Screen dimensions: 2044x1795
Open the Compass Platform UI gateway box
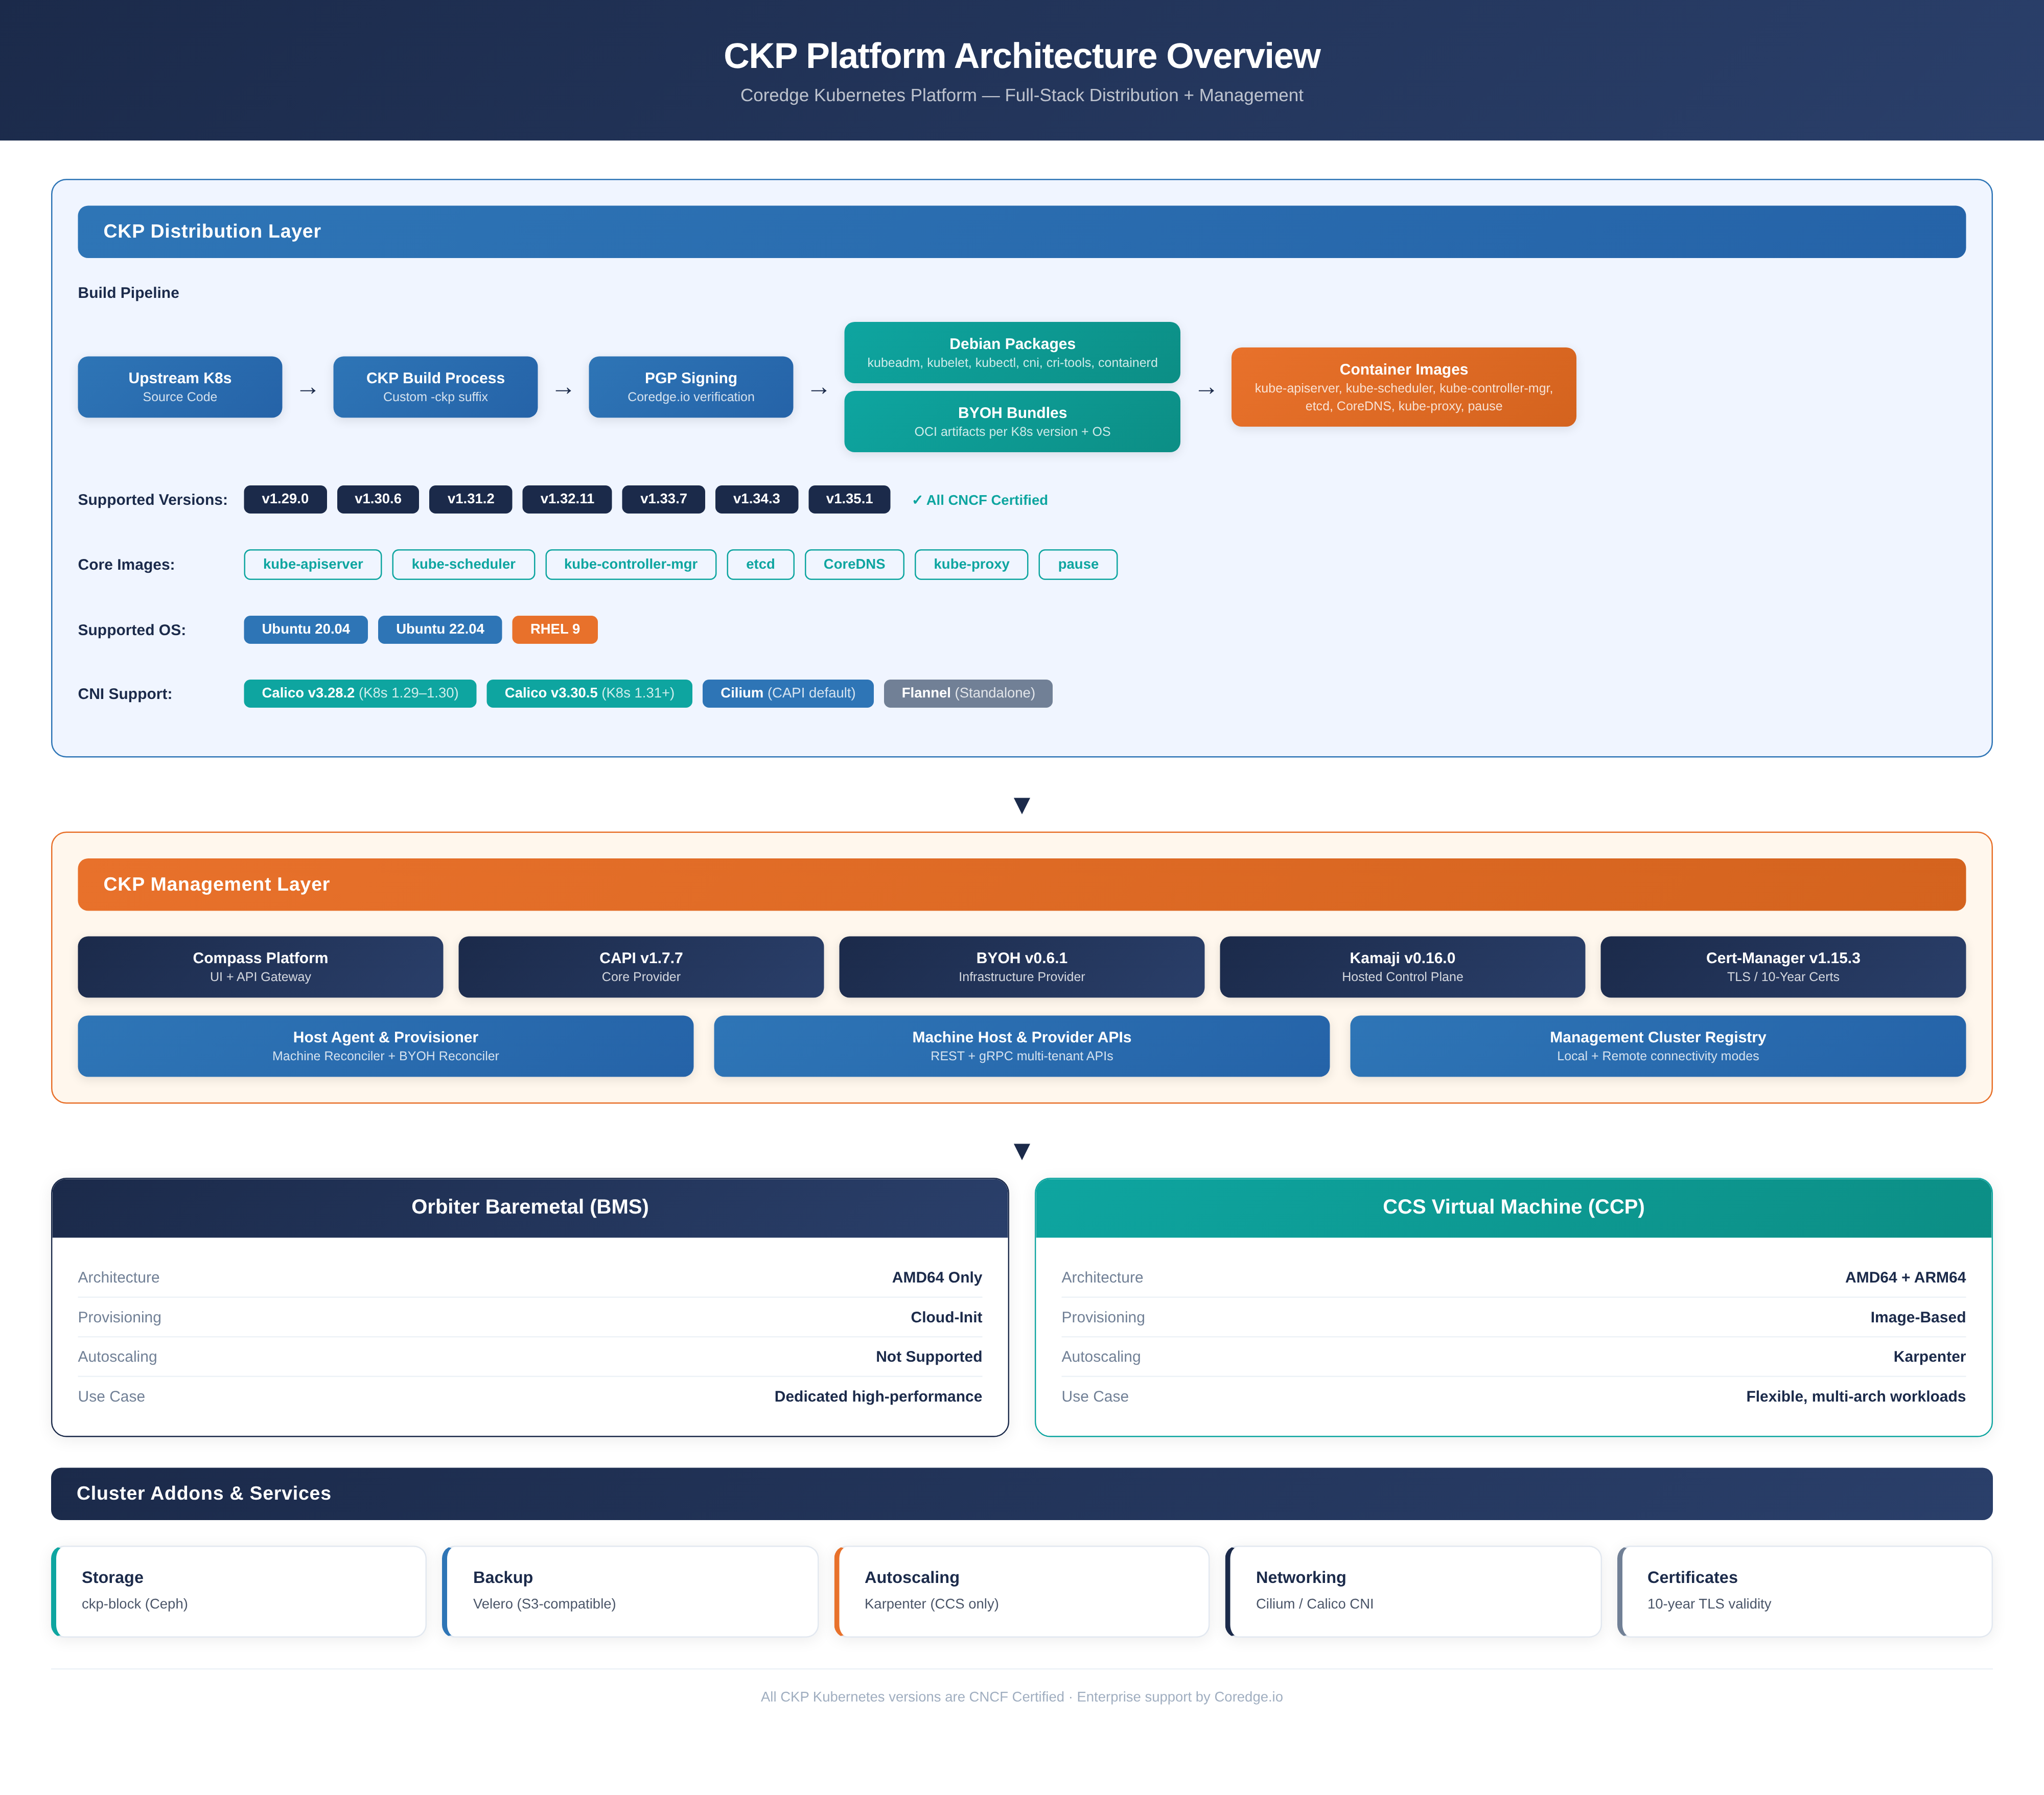(x=260, y=966)
